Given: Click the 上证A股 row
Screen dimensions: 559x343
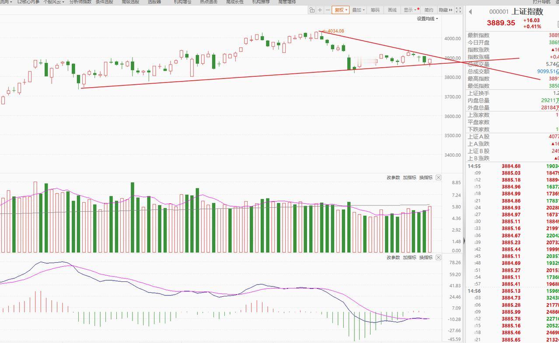Looking at the screenshot, I should [x=513, y=137].
